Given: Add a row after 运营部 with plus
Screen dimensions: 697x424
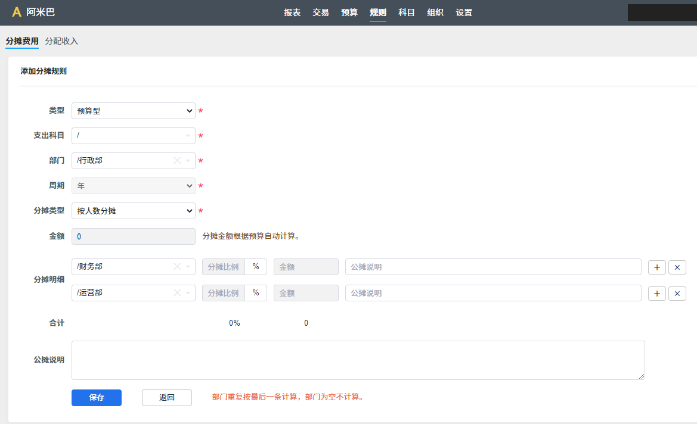Looking at the screenshot, I should 657,294.
